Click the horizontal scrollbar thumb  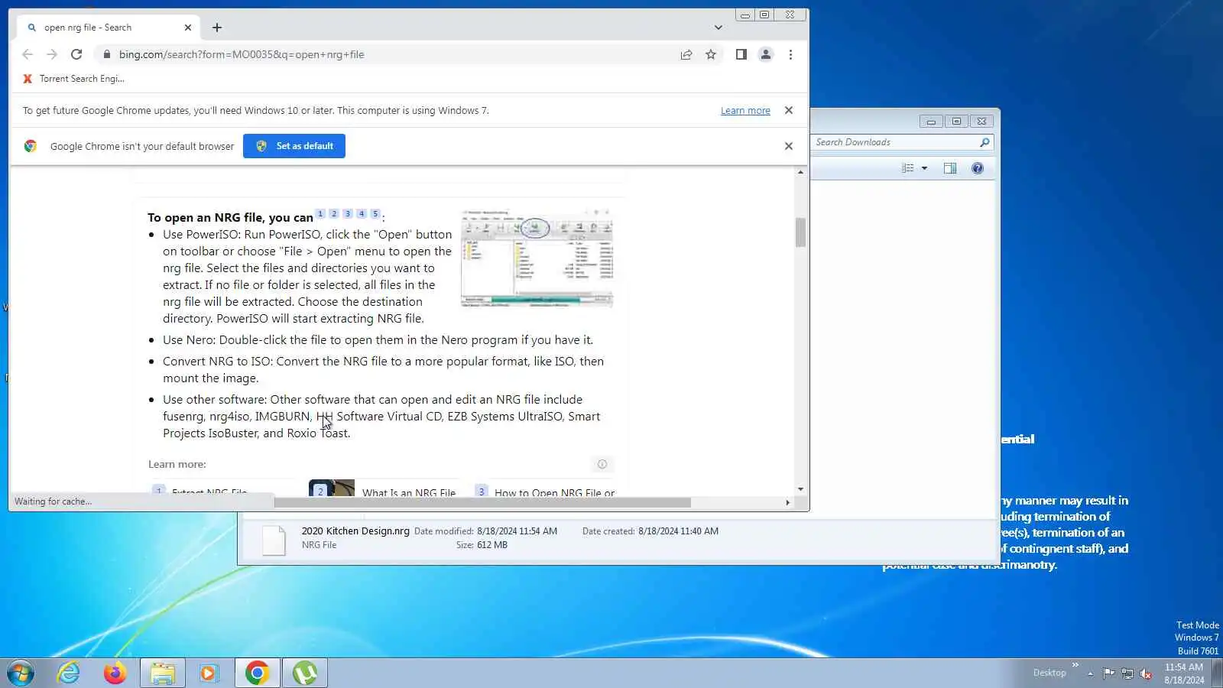482,502
